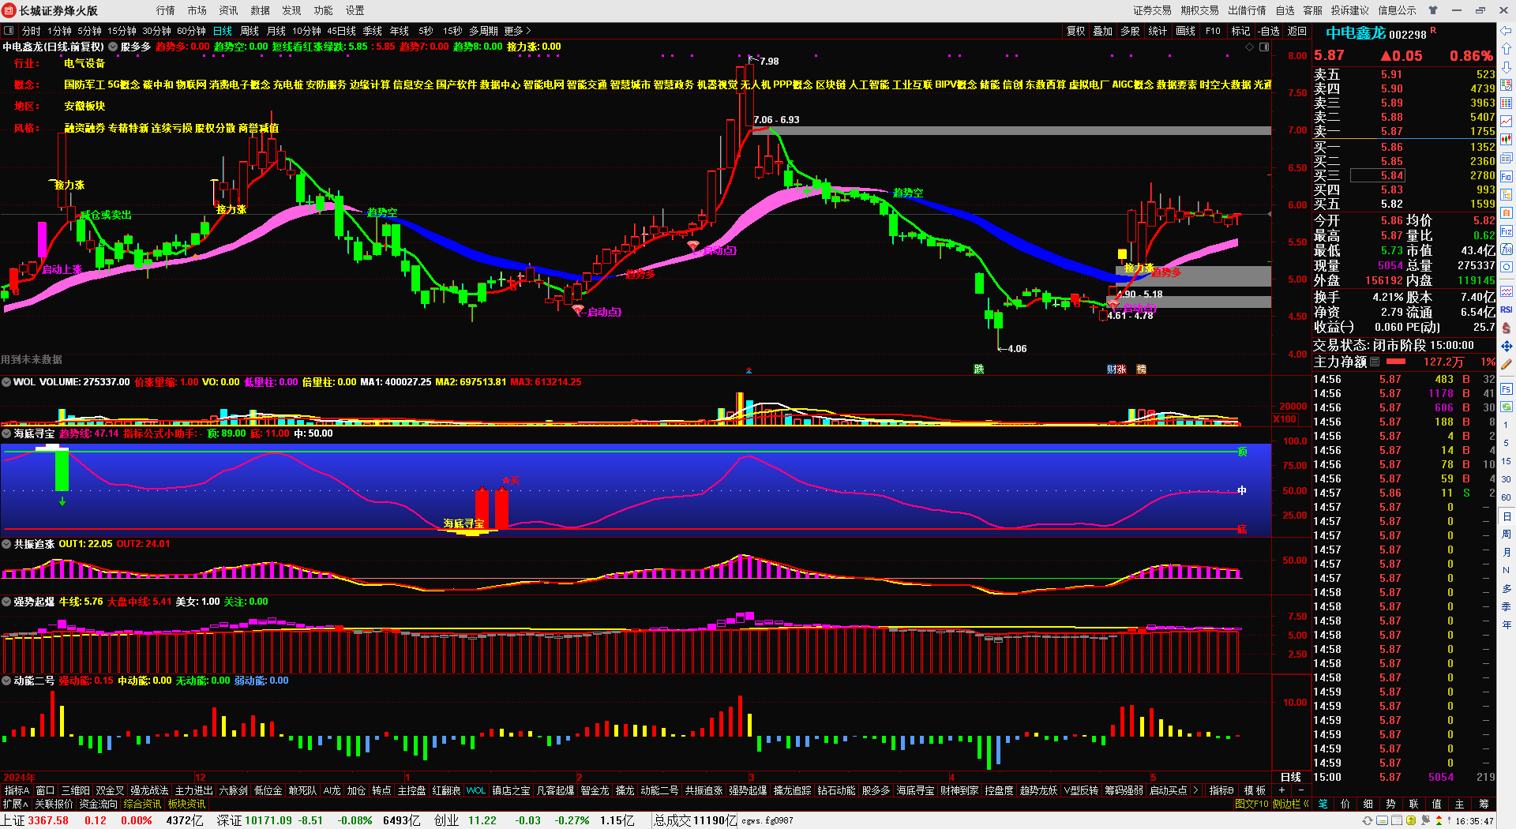Click the F12 sidebar icon

1507,231
